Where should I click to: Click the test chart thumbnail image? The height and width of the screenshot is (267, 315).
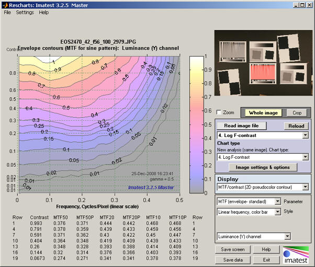[263, 63]
